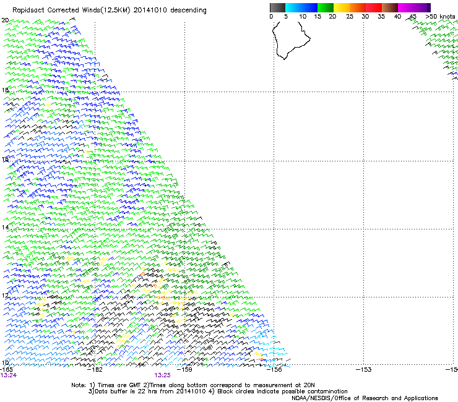Click the 'Note: 1) Times are GMT' line
The width and height of the screenshot is (458, 402).
tap(192, 385)
